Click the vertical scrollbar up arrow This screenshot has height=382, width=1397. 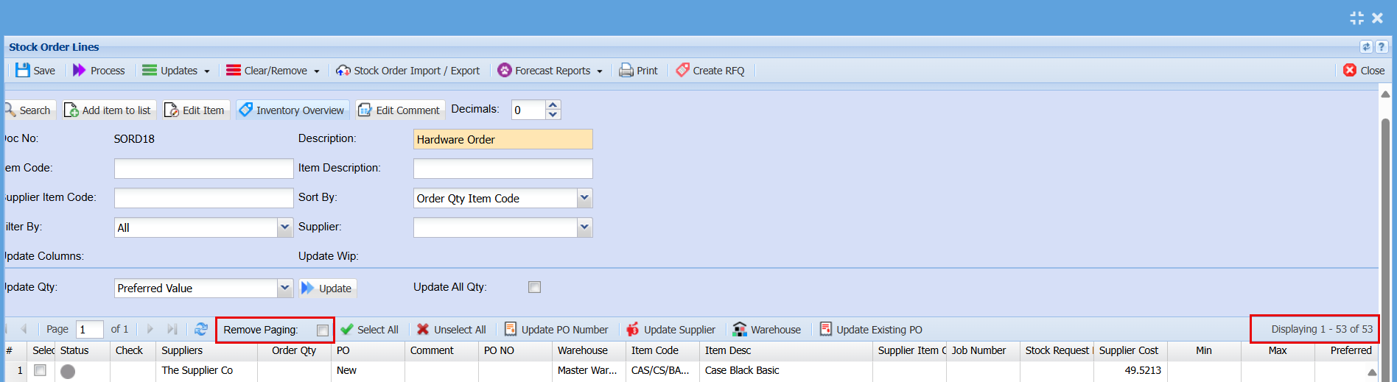(x=1385, y=93)
